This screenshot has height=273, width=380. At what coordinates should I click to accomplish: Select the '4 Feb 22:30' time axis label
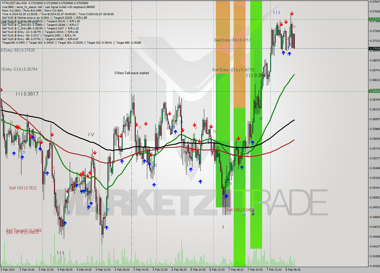103,270
